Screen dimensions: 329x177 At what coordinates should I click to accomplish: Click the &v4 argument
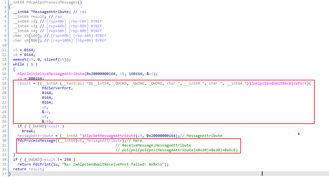[46, 121]
